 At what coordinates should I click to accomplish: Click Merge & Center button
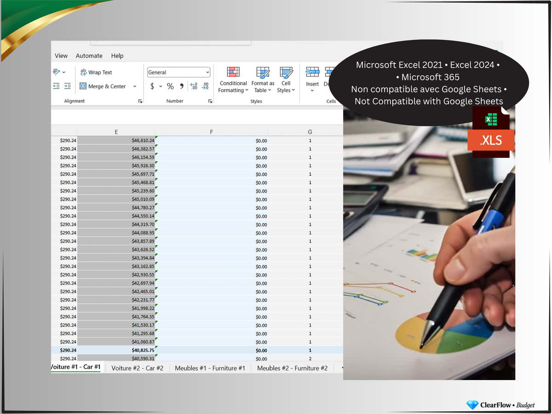point(103,86)
